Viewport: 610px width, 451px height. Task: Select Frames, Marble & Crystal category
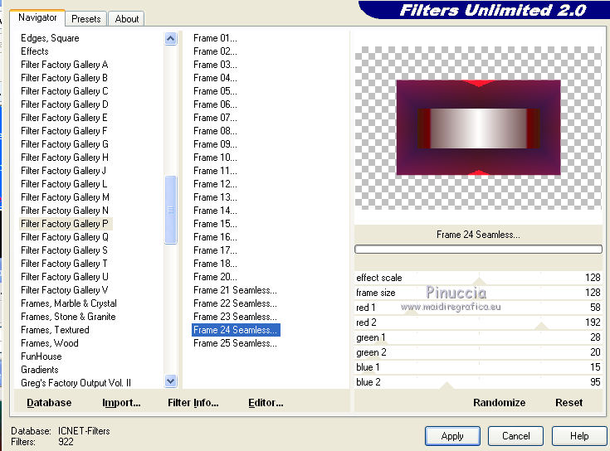[69, 303]
